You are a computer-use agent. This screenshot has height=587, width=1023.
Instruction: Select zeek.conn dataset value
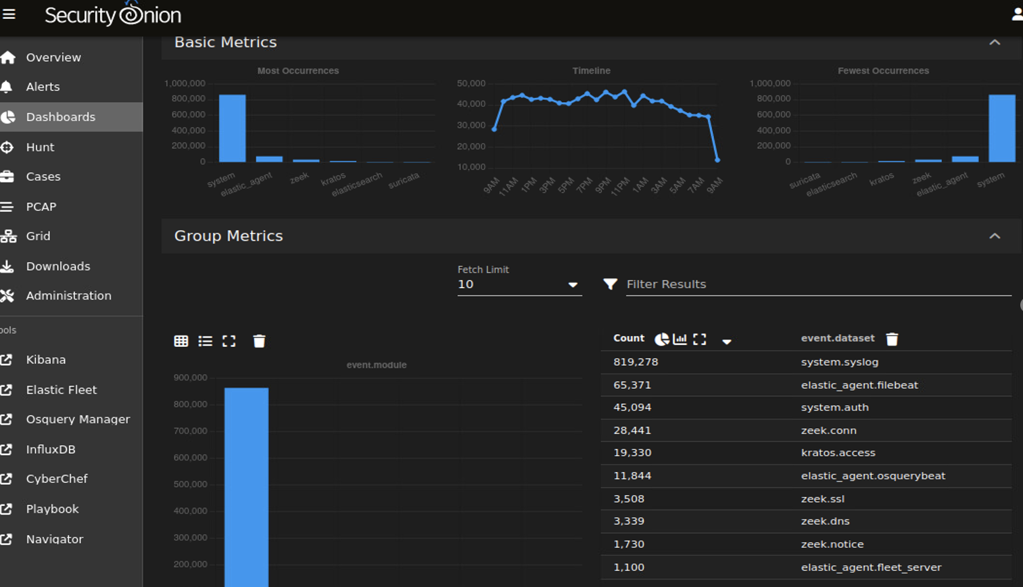tap(829, 430)
